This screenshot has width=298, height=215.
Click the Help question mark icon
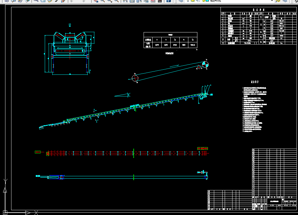click(169, 1)
